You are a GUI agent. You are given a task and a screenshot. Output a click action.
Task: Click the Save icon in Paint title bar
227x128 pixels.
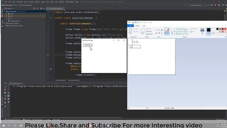coord(133,22)
